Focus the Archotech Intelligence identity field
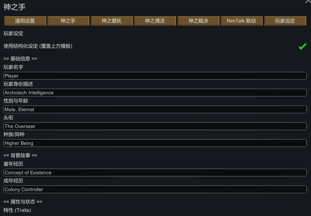The width and height of the screenshot is (311, 216). point(155,93)
